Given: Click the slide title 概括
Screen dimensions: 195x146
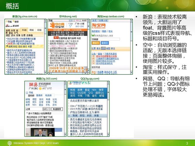Looking at the screenshot, I should pyautogui.click(x=12, y=6).
